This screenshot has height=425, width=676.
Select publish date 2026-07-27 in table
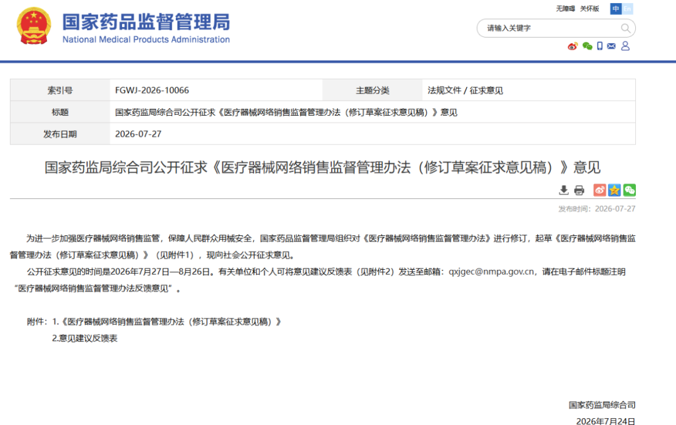138,134
